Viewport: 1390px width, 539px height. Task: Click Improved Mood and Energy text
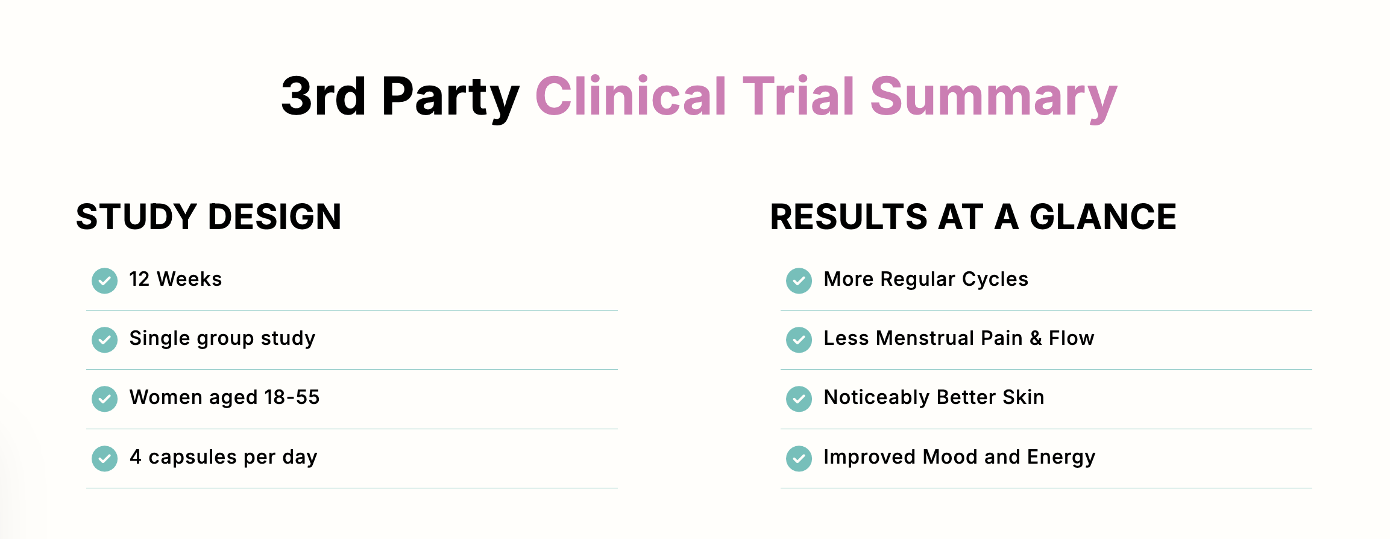coord(959,457)
